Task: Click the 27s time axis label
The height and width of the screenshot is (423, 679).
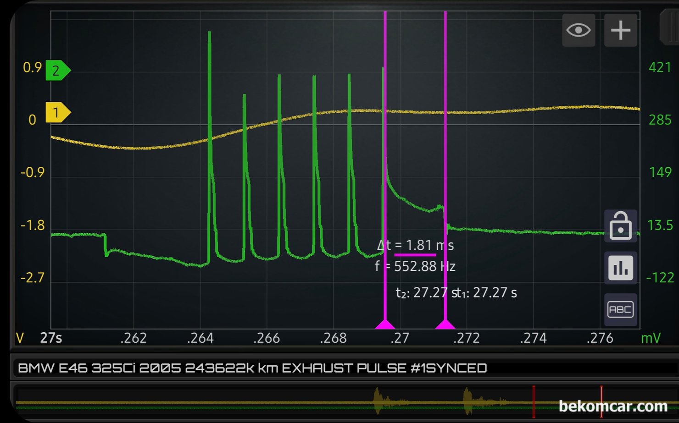Action: click(x=51, y=338)
